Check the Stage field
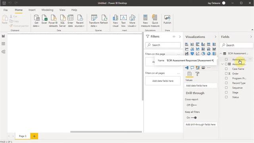This screenshot has height=143, width=254. 226,92
